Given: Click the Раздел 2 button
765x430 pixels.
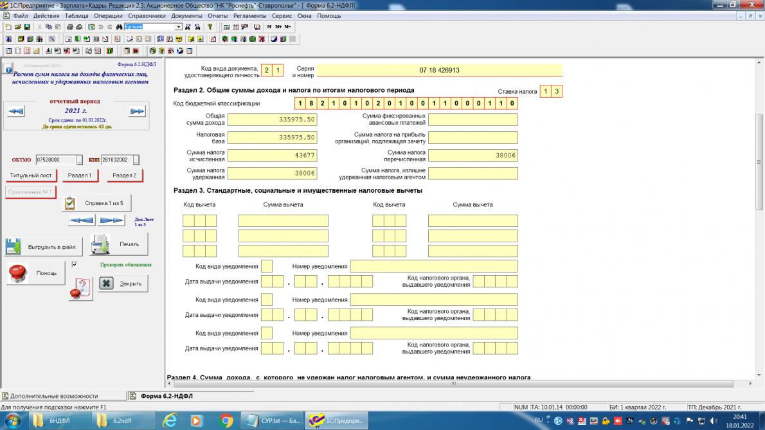Looking at the screenshot, I should point(125,175).
